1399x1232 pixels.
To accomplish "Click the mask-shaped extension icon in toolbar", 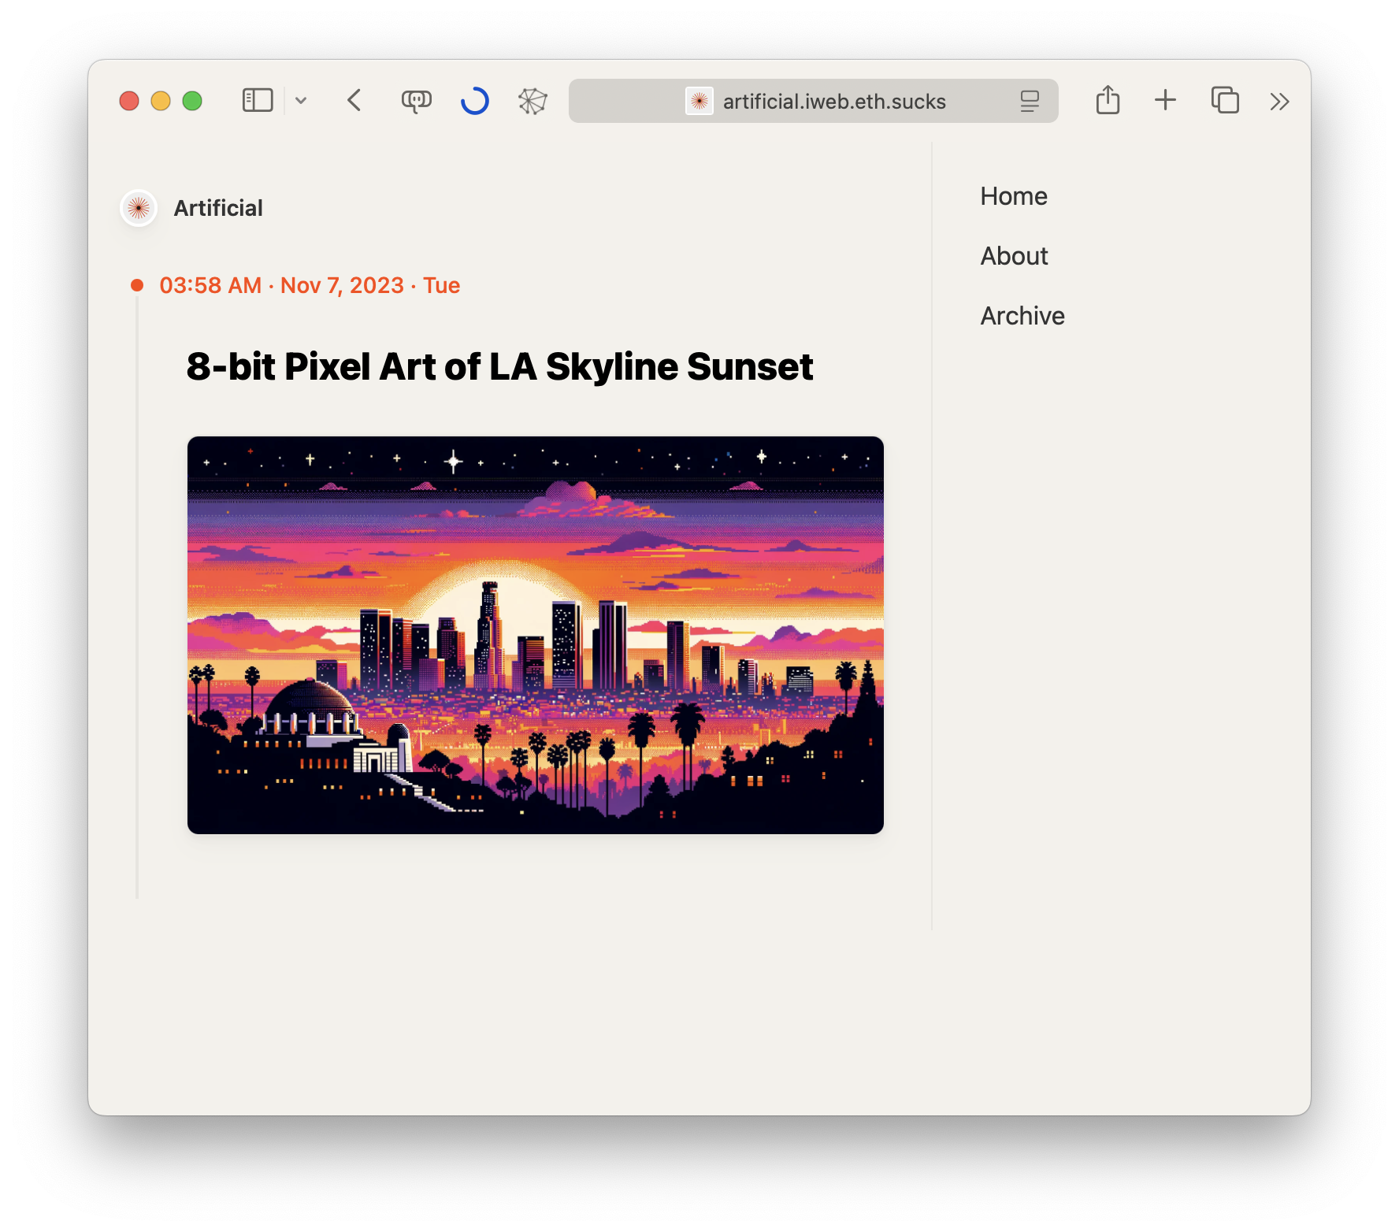I will [416, 101].
